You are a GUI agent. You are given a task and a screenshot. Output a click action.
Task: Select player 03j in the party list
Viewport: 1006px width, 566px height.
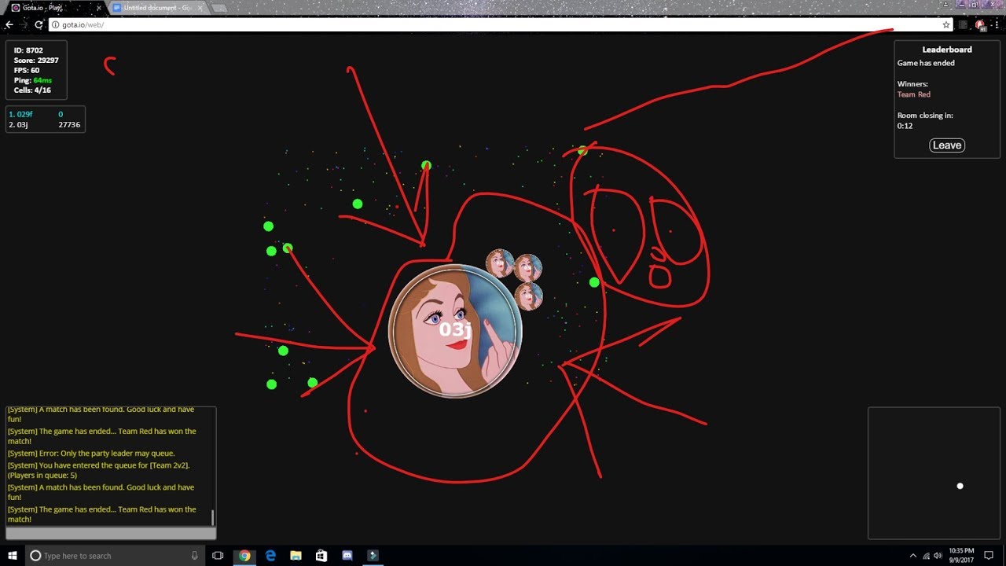tap(45, 125)
